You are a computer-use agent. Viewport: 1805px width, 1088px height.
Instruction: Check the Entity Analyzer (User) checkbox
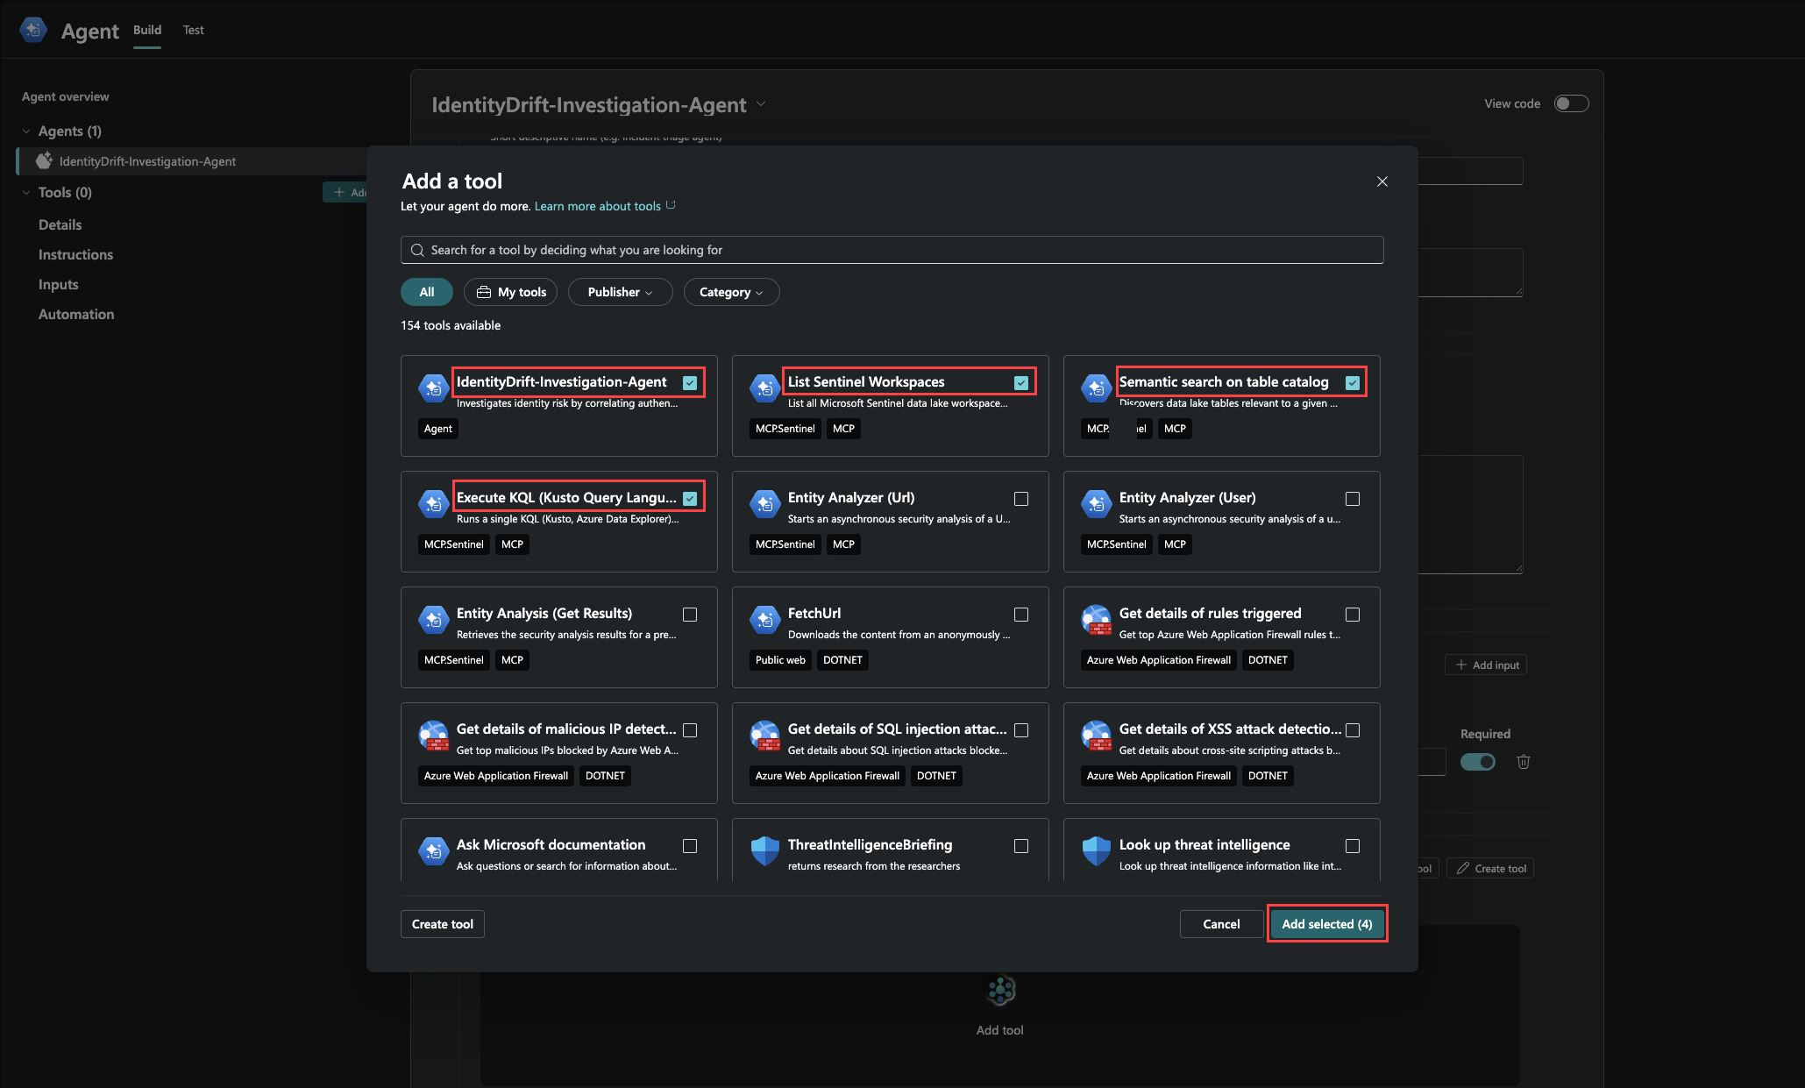pyautogui.click(x=1353, y=499)
